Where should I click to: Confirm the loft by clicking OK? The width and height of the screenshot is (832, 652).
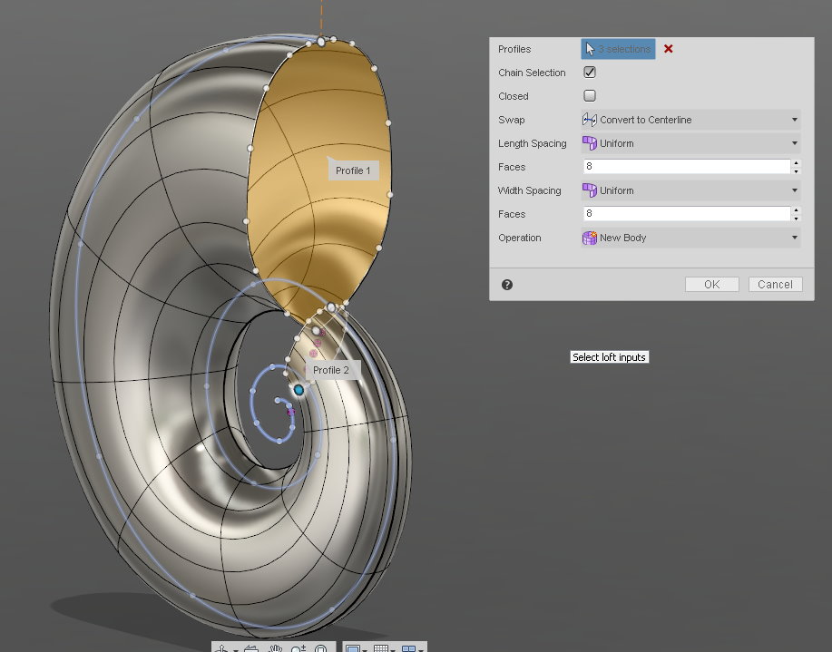pyautogui.click(x=711, y=284)
